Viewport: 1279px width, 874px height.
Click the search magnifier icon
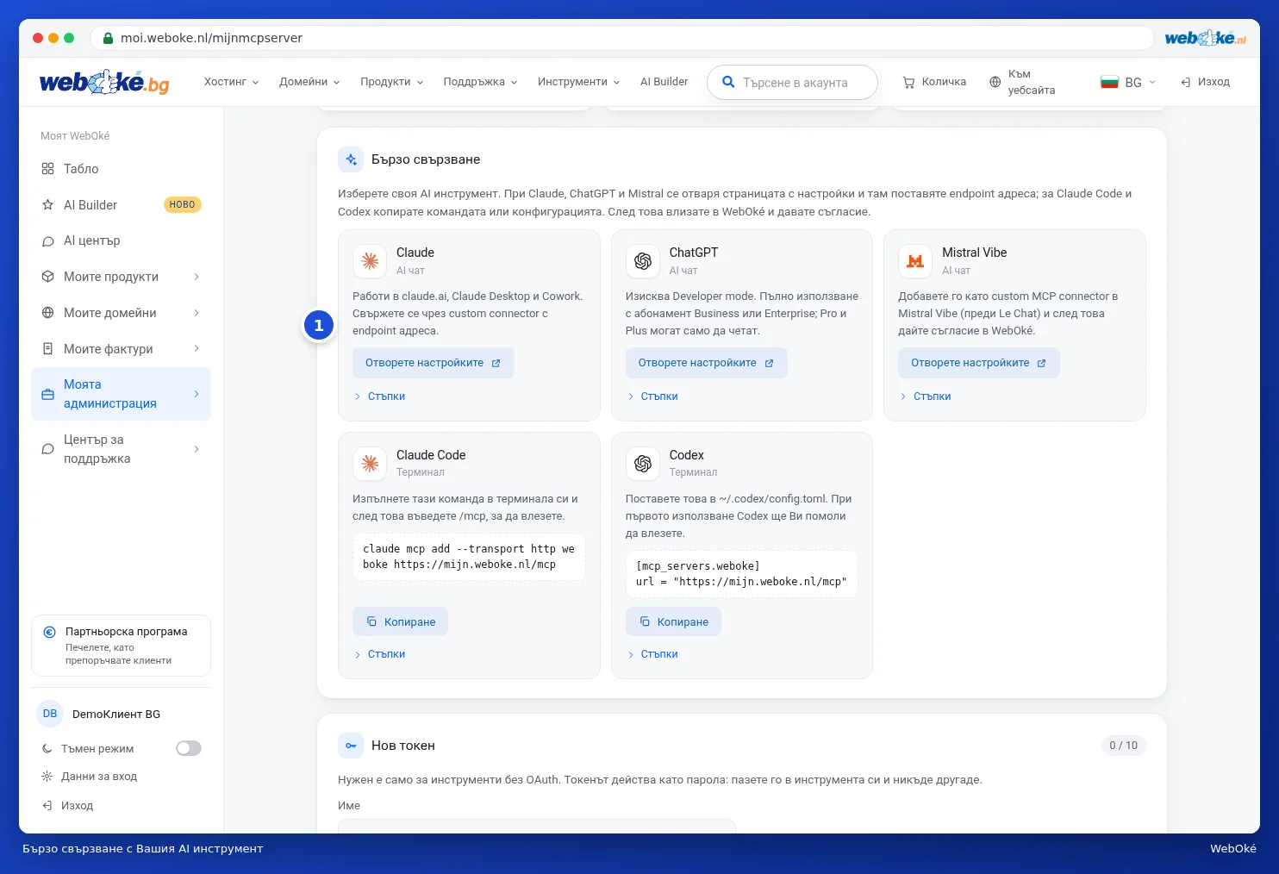tap(728, 82)
